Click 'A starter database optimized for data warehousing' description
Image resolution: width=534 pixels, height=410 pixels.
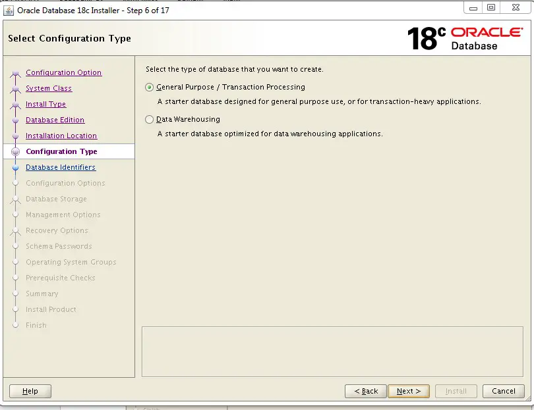pos(270,134)
